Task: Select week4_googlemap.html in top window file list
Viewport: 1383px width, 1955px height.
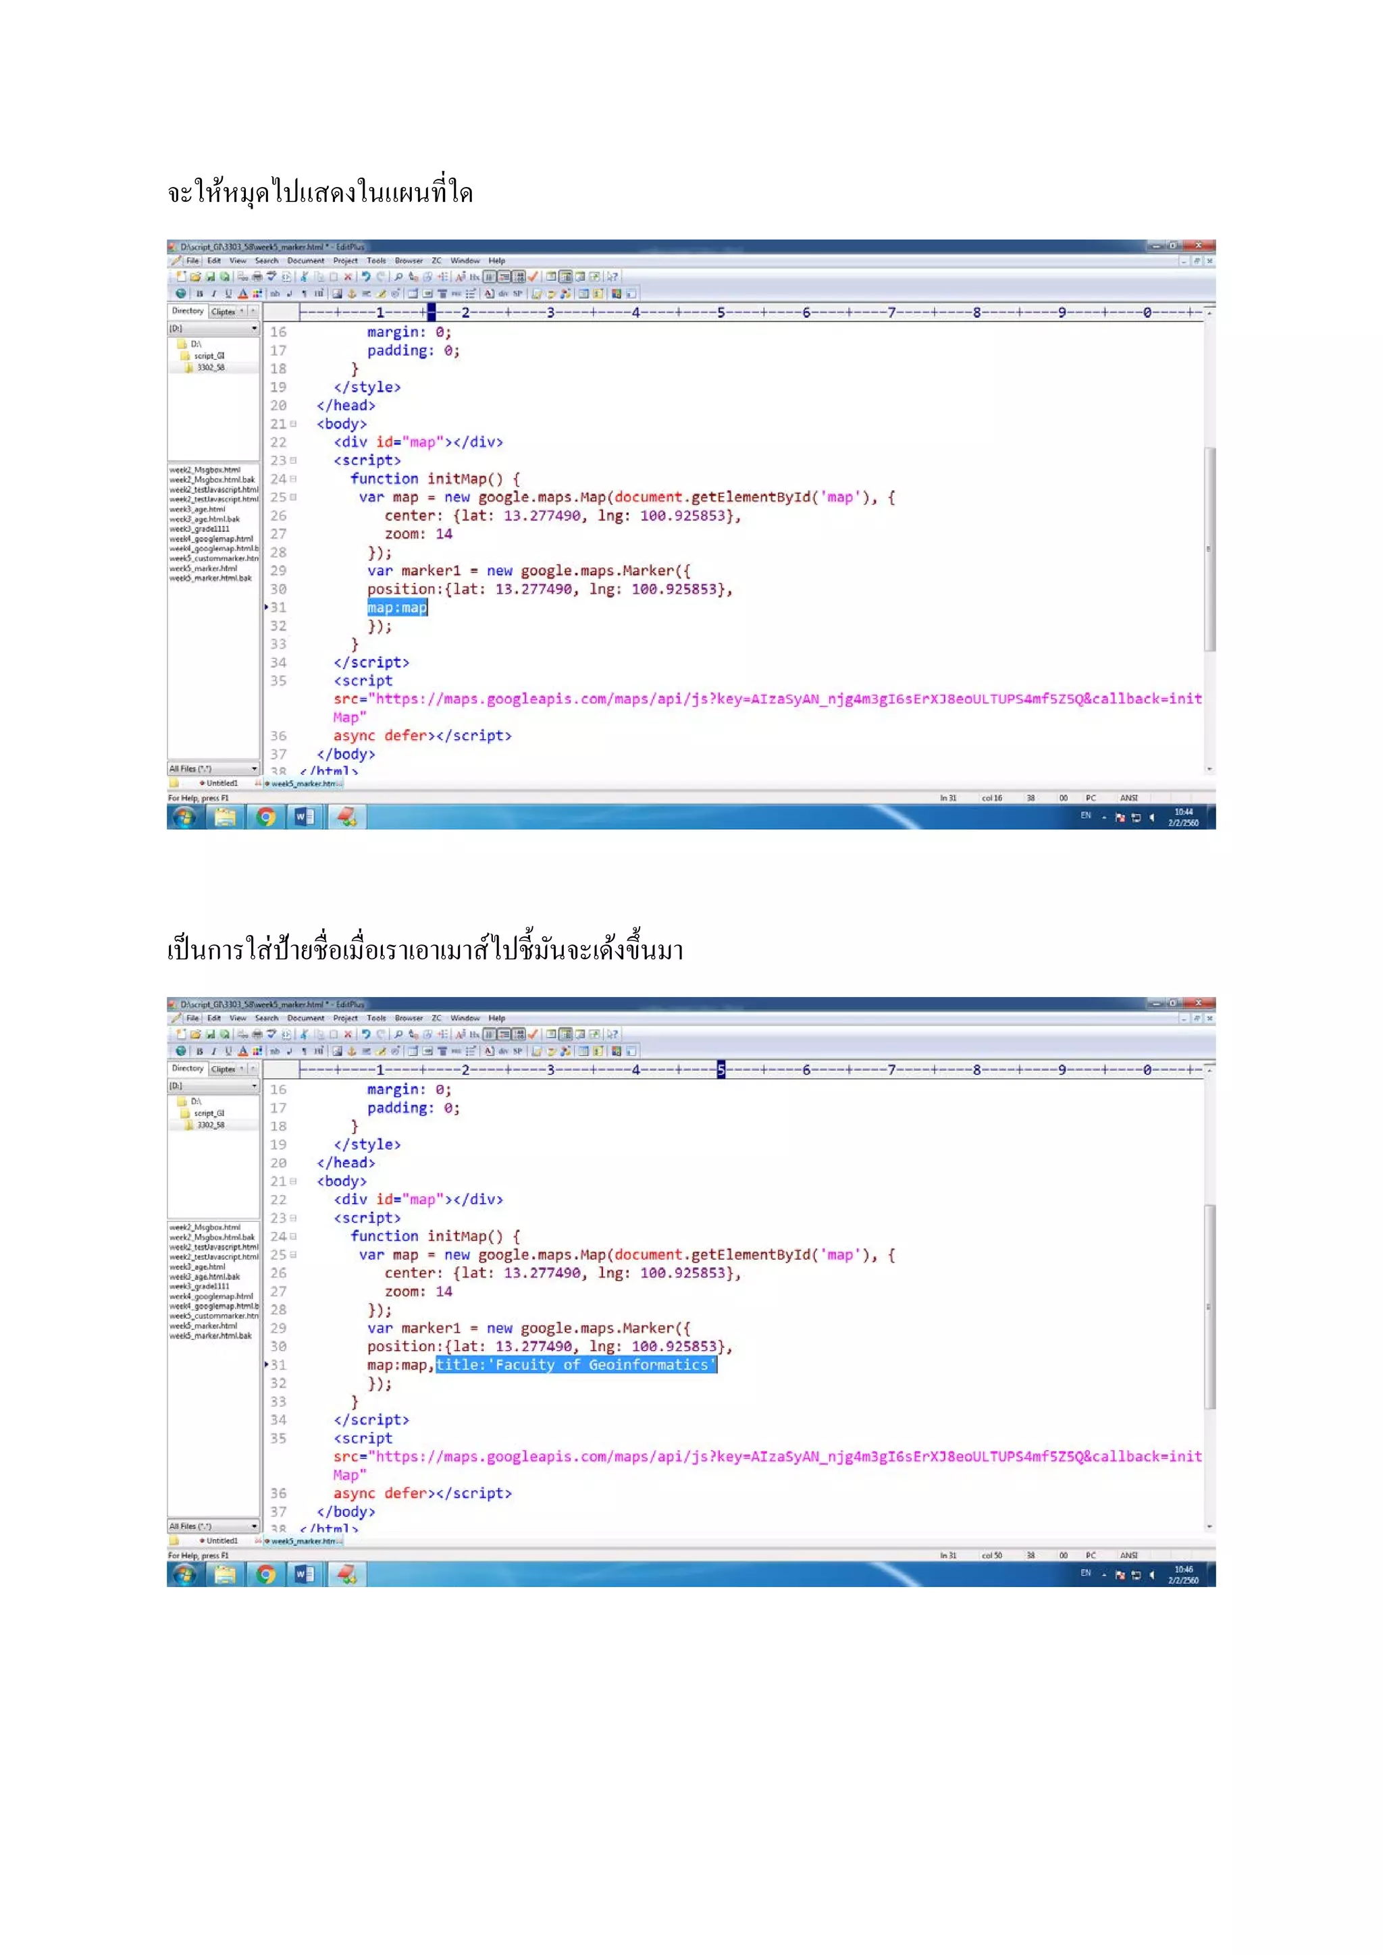Action: click(x=211, y=539)
